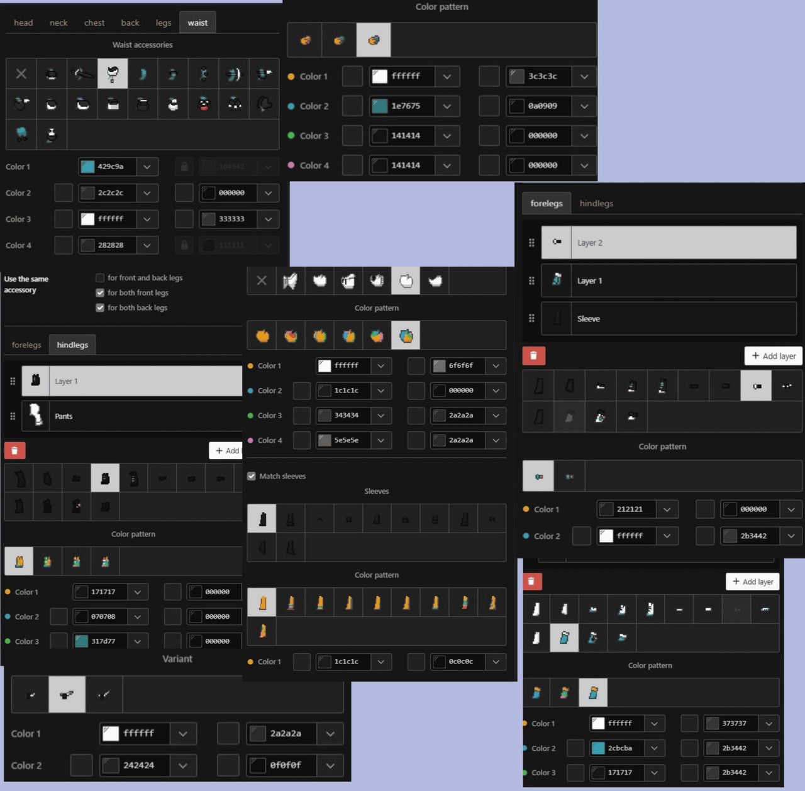Switch to the head tab
The image size is (805, 791).
point(23,23)
